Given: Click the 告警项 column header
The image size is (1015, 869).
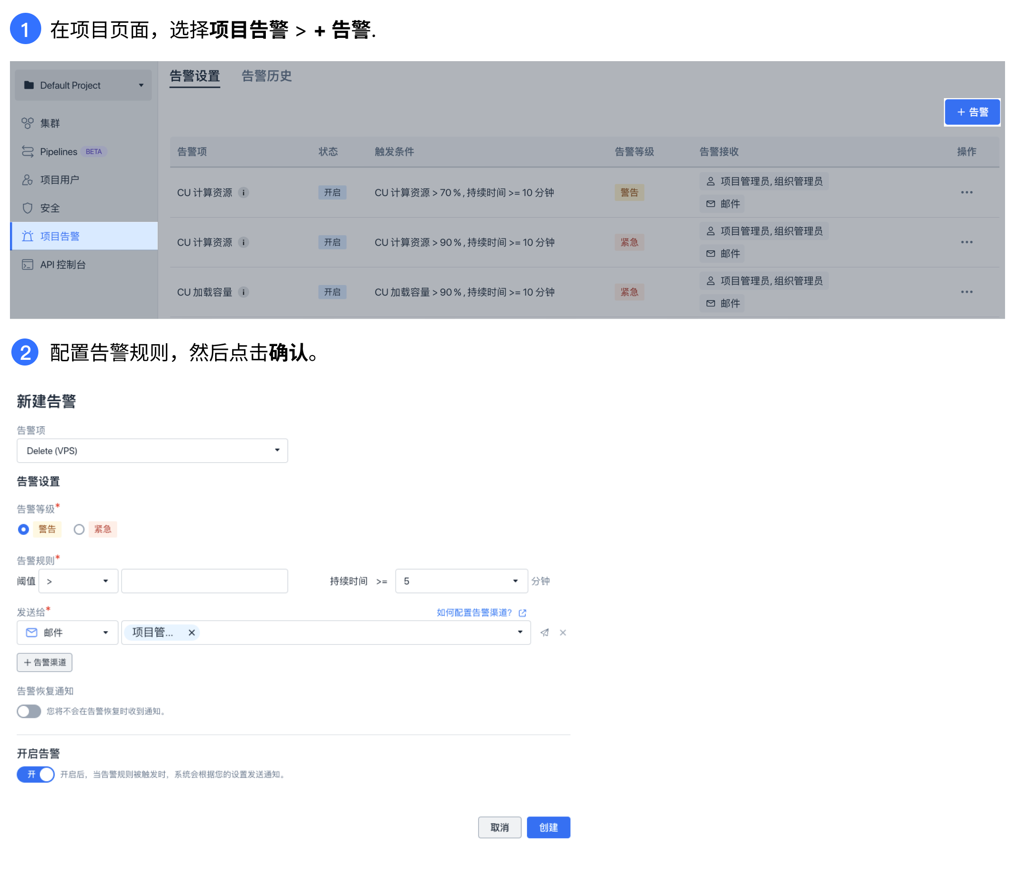Looking at the screenshot, I should coord(192,152).
